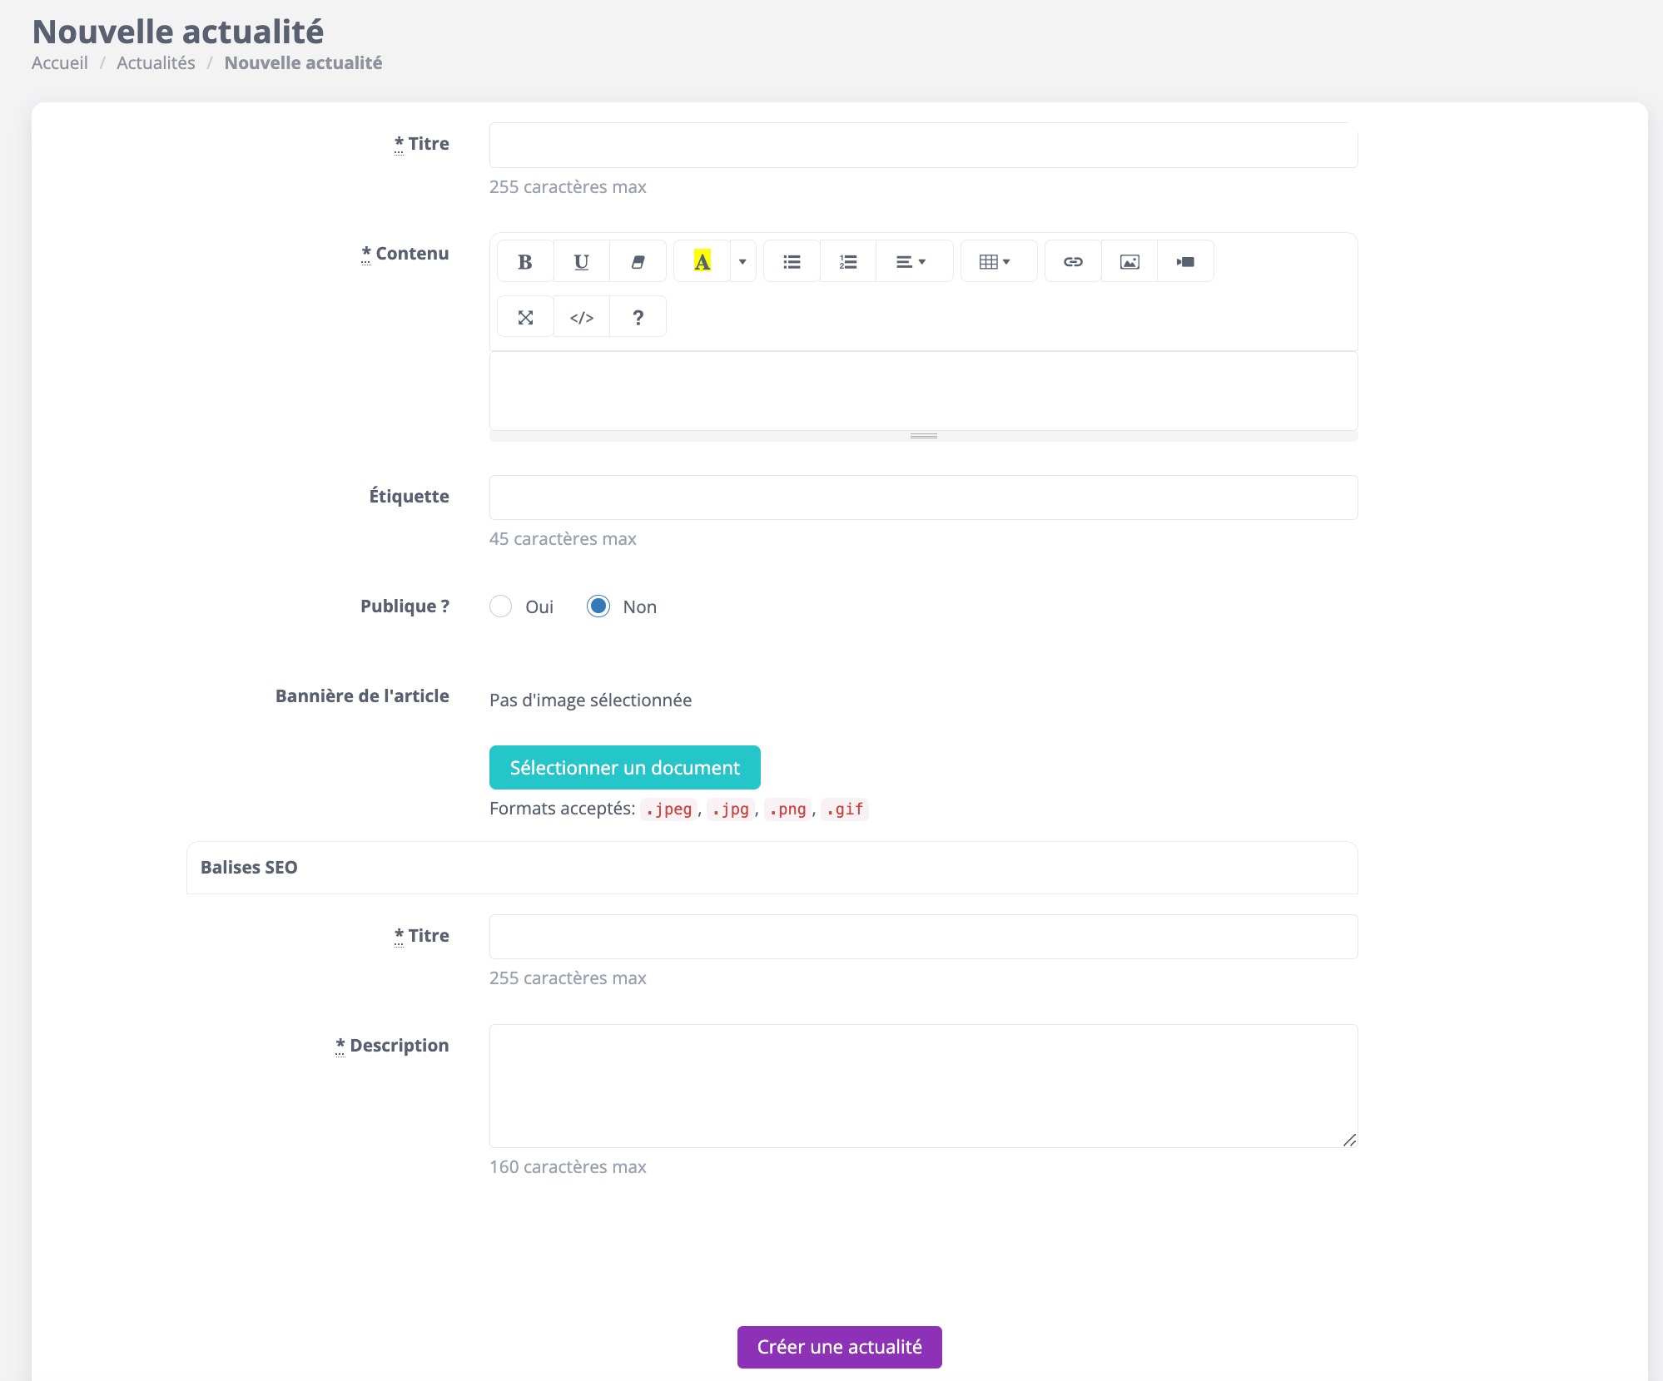Click the eraser remove-format icon
Screen dimensions: 1663x1381
pyautogui.click(x=638, y=262)
